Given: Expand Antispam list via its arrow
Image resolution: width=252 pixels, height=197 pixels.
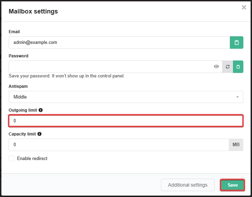Looking at the screenshot, I should (237, 97).
